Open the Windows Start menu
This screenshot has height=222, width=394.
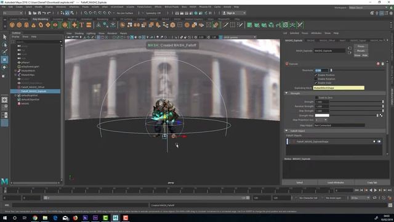(4, 218)
